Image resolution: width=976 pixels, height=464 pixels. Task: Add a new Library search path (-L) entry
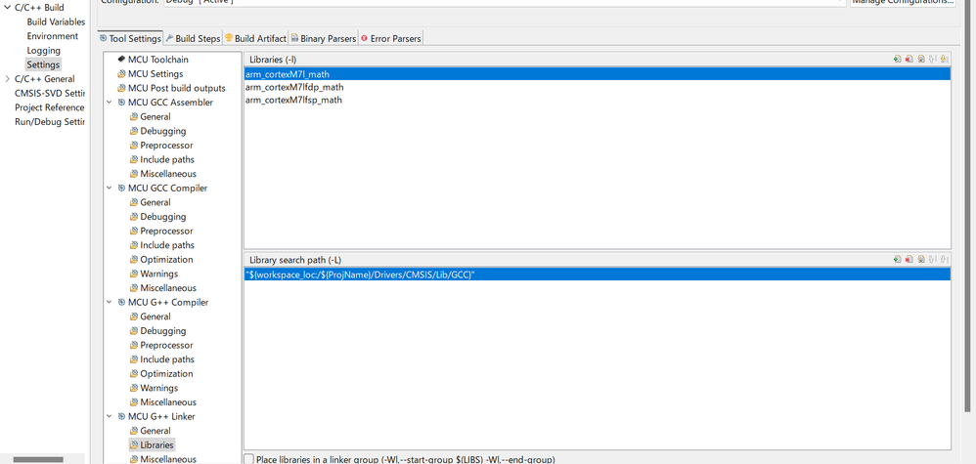click(x=897, y=260)
